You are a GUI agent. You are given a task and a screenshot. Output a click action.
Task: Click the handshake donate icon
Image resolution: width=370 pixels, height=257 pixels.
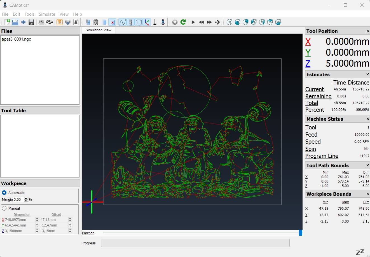50,22
